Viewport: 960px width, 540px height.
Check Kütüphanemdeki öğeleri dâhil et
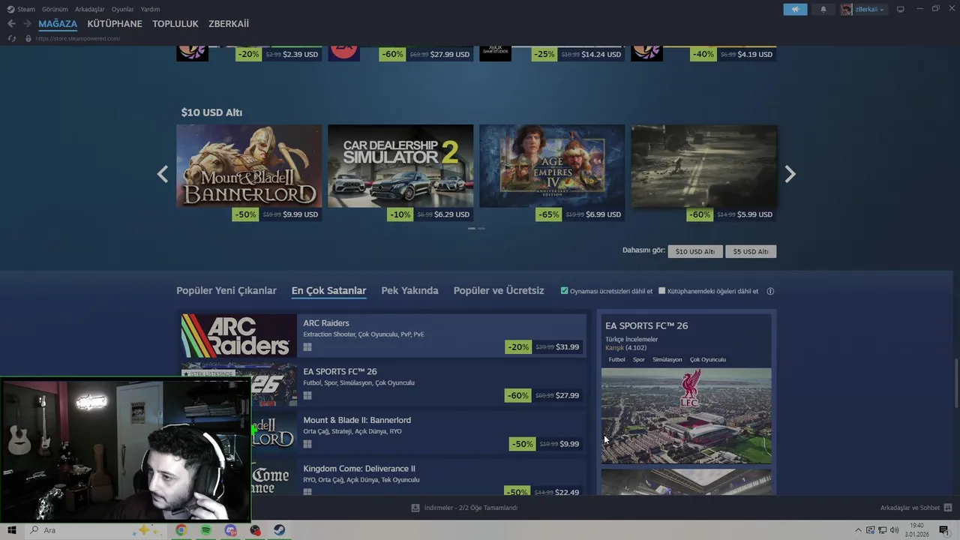click(x=661, y=291)
